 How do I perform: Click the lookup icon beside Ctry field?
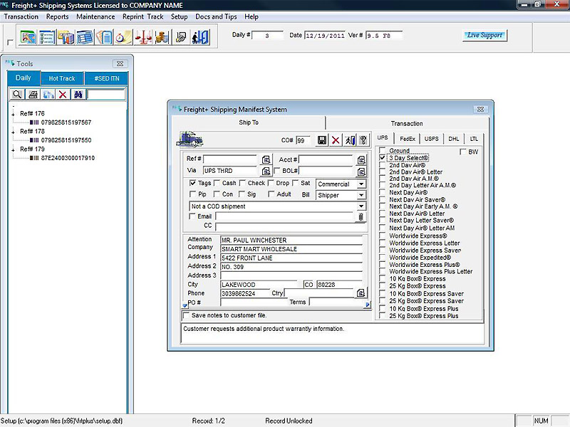click(x=361, y=293)
